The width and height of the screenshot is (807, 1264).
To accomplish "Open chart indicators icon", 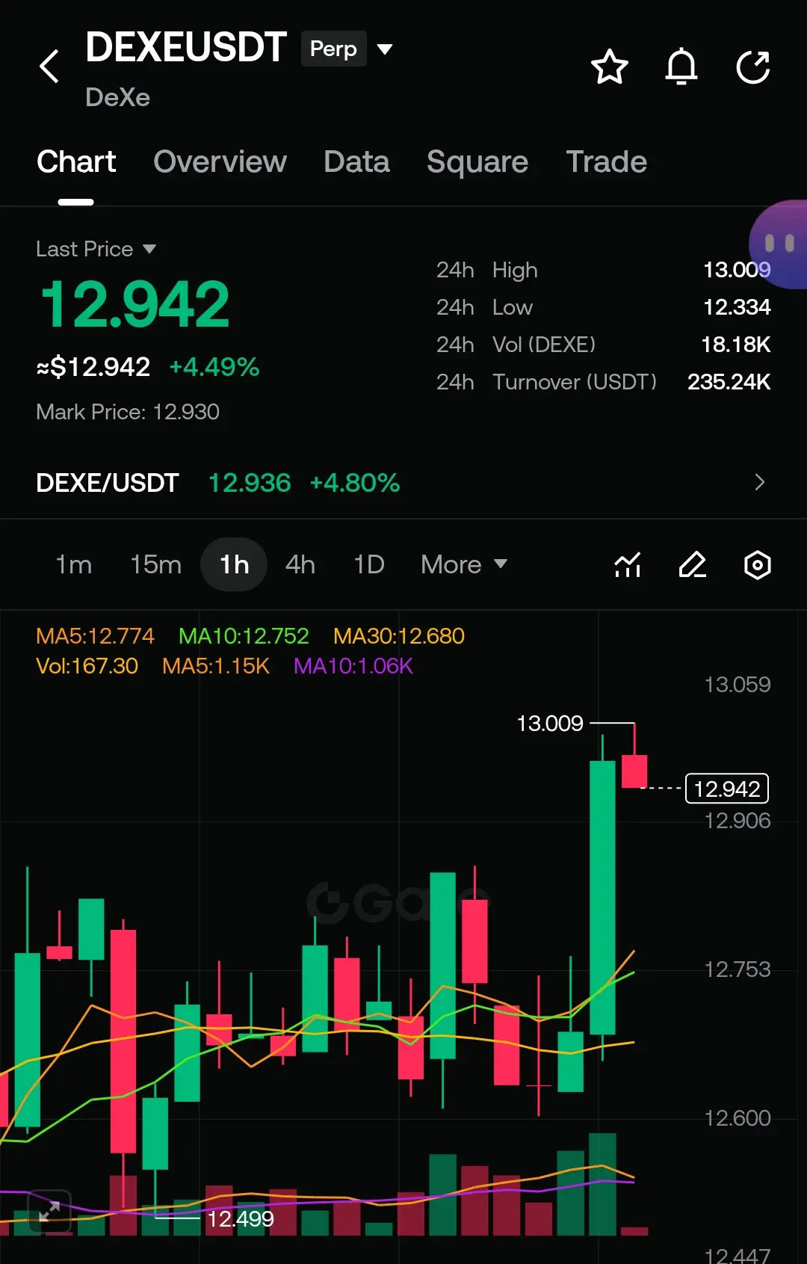I will coord(628,564).
